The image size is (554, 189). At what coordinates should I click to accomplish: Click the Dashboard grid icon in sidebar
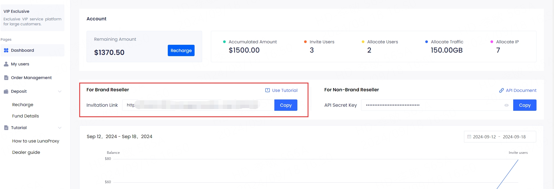coord(6,50)
